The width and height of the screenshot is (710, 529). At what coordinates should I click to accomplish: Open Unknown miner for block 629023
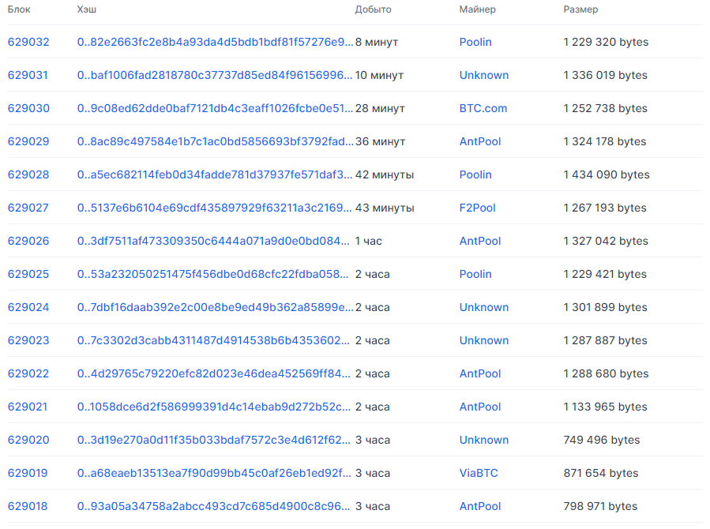click(x=484, y=340)
